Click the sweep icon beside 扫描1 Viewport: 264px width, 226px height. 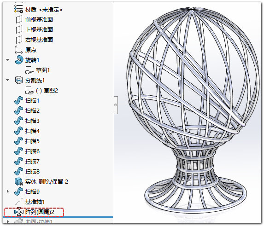19,100
